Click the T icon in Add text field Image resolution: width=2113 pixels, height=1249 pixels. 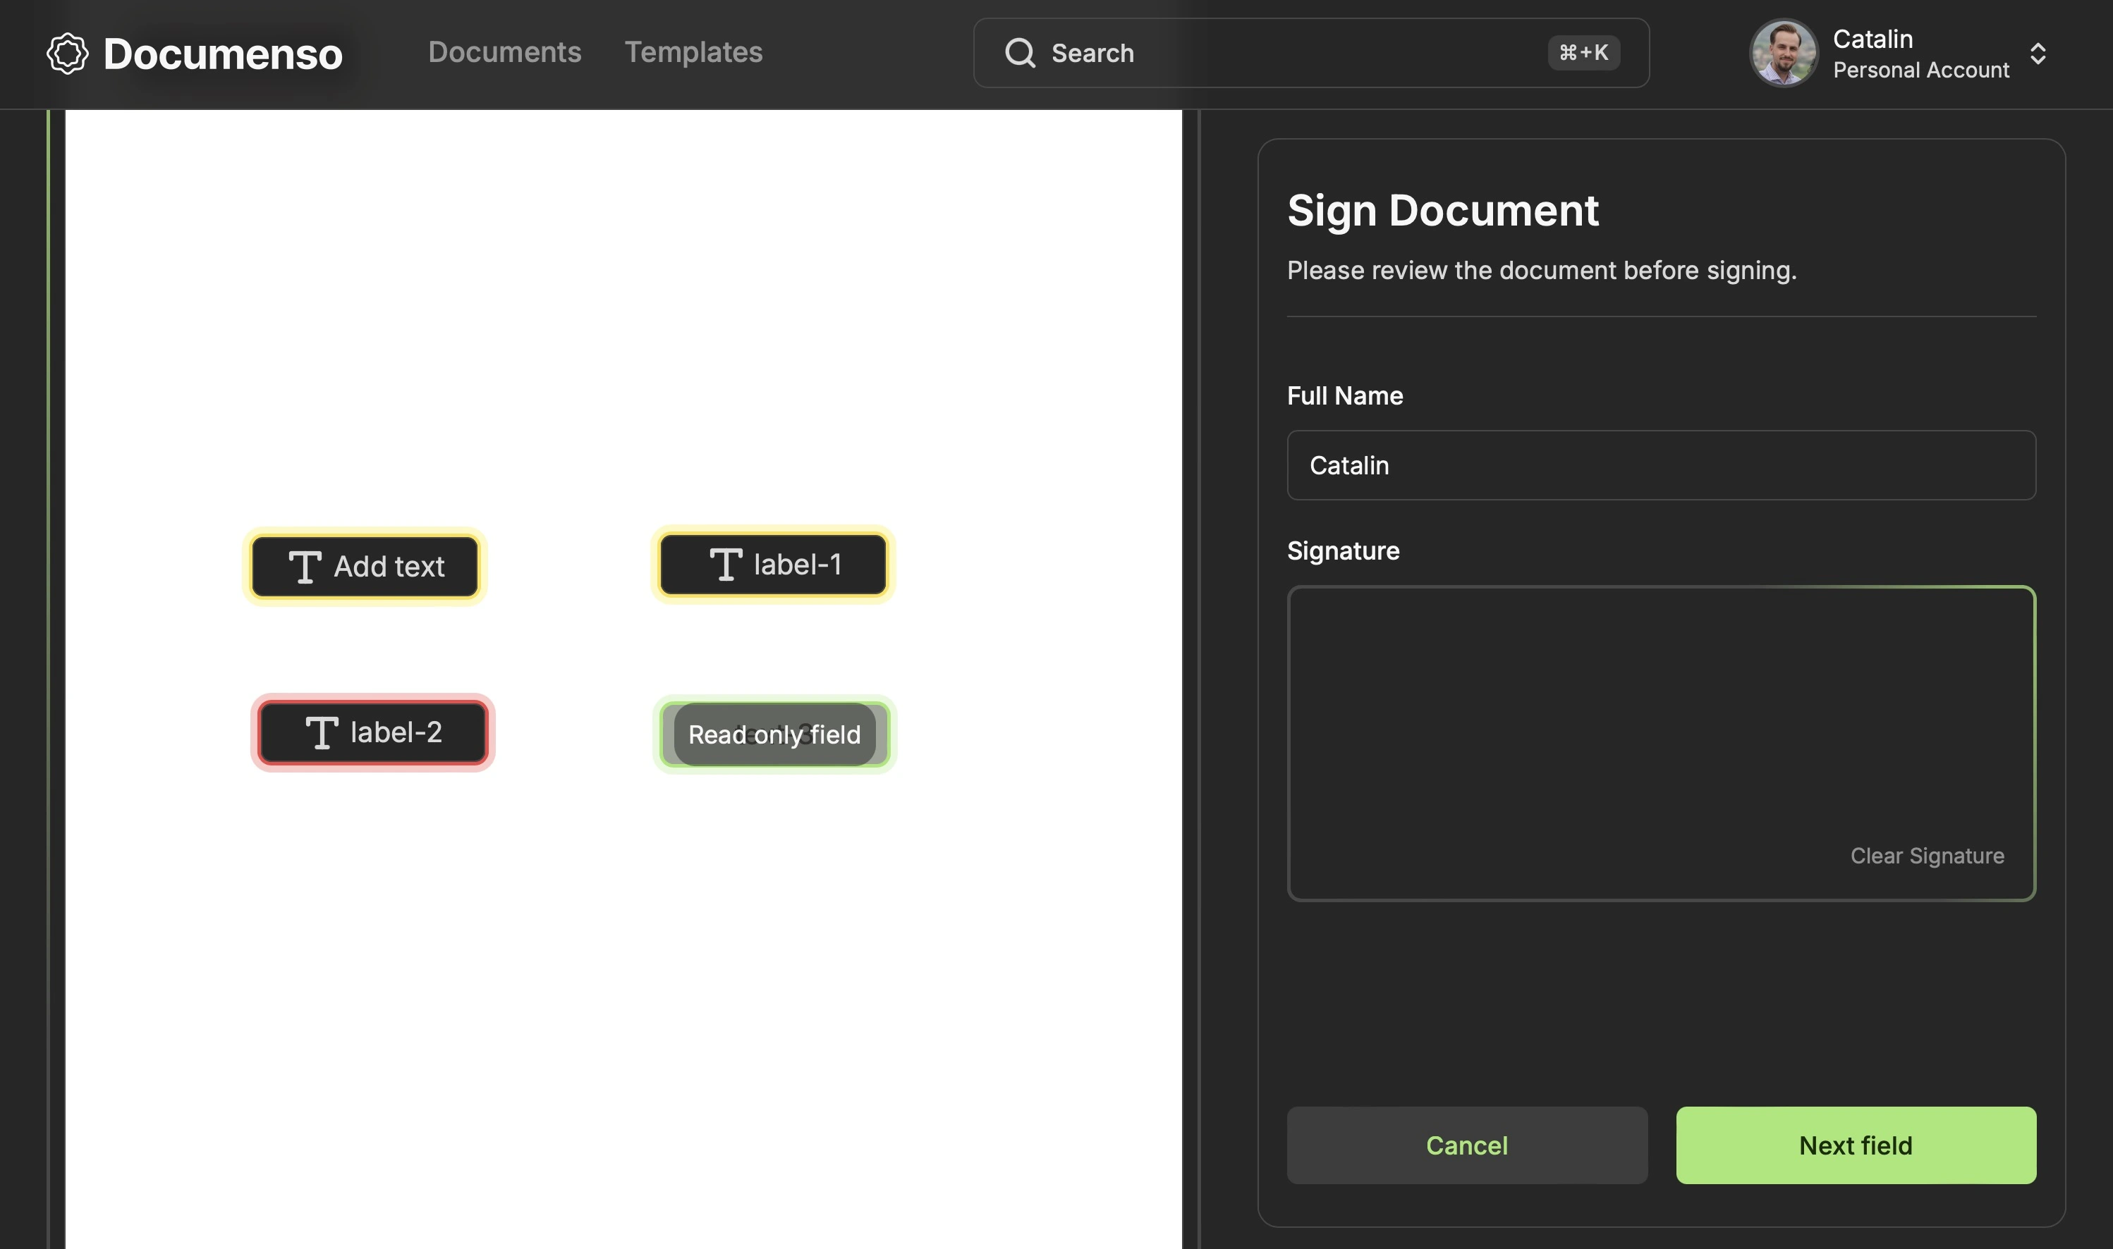point(305,567)
